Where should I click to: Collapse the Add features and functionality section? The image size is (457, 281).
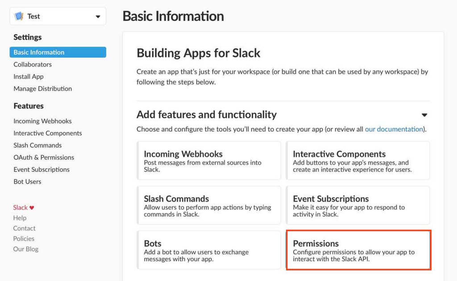[424, 115]
